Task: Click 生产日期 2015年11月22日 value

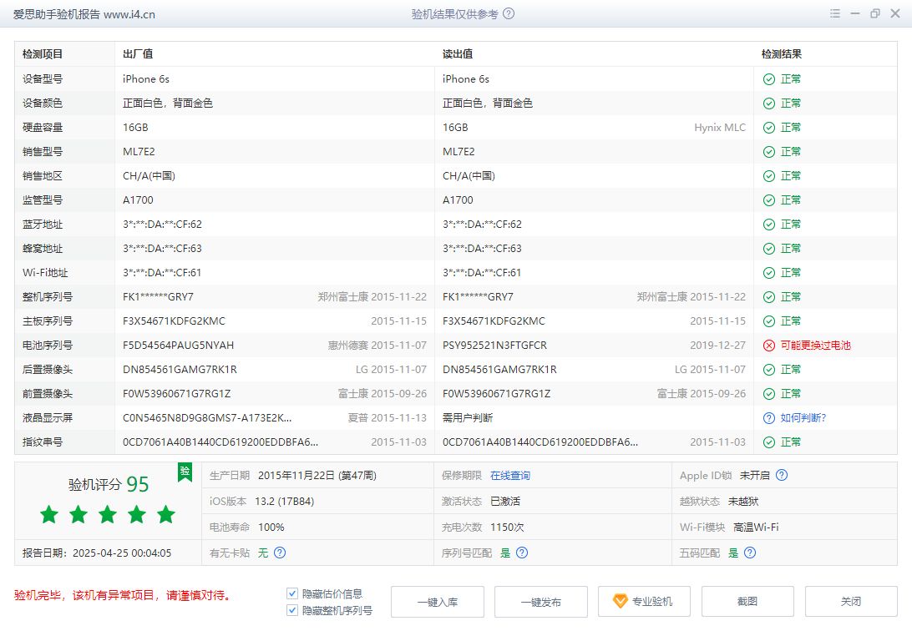Action: (317, 476)
